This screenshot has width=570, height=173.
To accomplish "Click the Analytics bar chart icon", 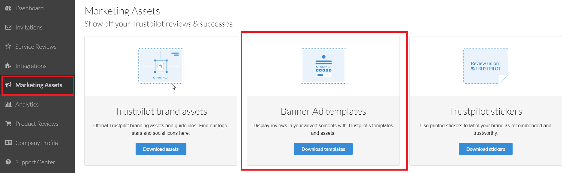I will pyautogui.click(x=8, y=104).
